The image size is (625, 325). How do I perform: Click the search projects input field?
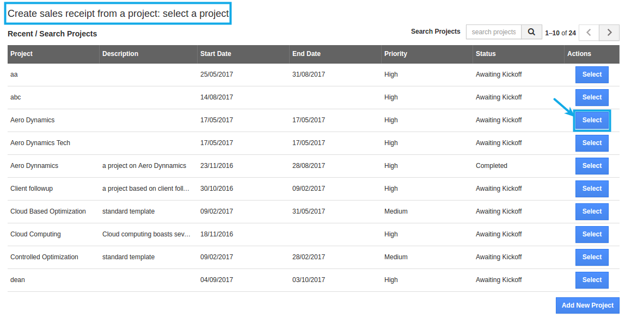(x=493, y=32)
